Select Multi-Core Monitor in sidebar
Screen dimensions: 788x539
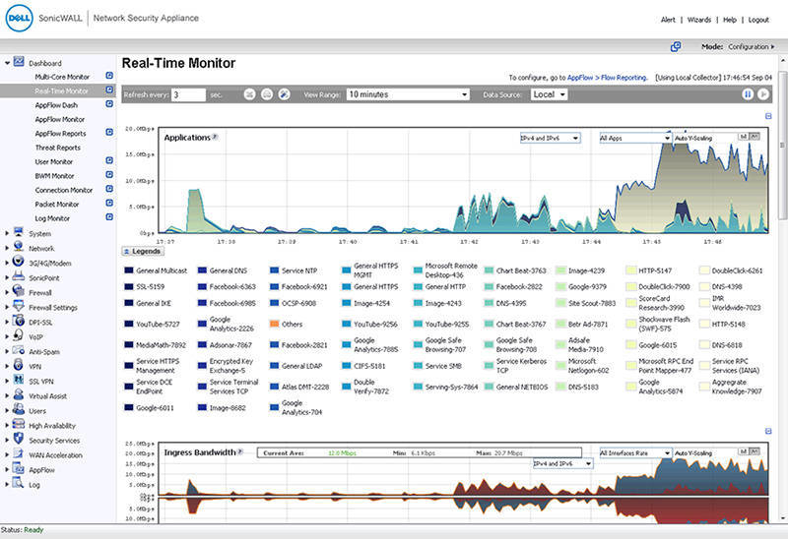tap(62, 77)
